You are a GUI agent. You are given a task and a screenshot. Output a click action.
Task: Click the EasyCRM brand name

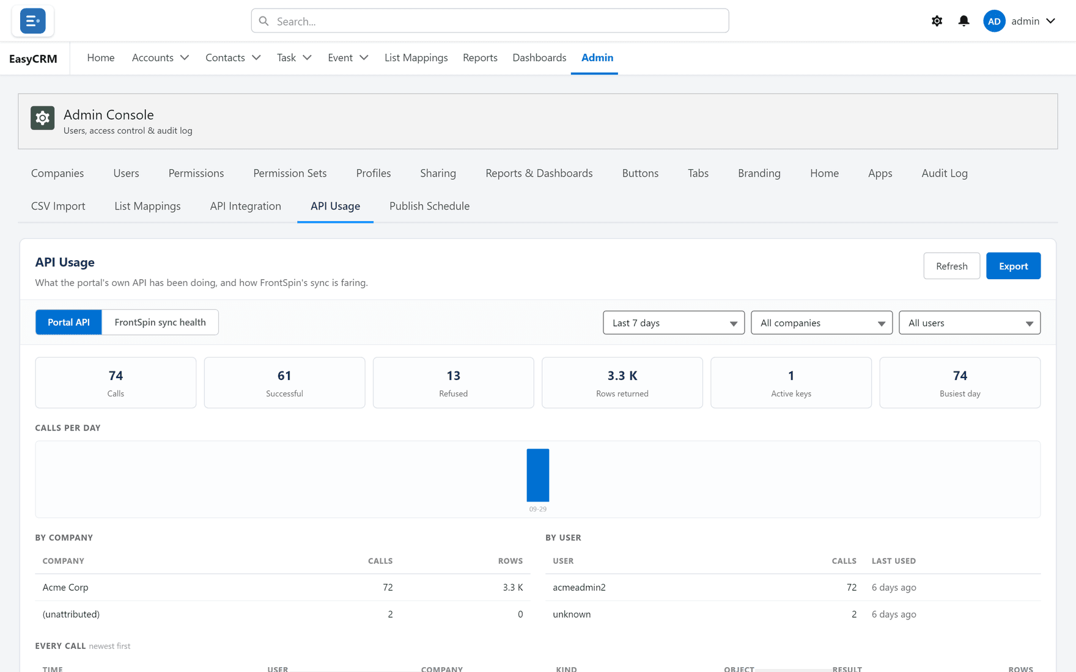33,59
